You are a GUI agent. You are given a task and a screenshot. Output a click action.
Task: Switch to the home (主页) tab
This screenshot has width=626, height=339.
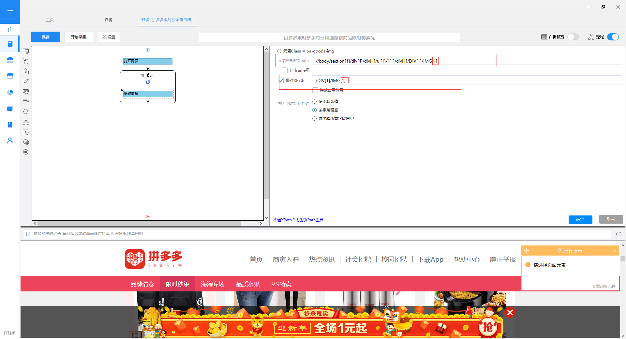click(50, 20)
